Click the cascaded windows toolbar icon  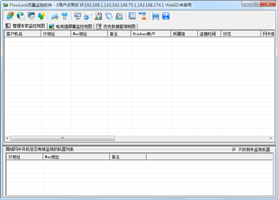109,16
